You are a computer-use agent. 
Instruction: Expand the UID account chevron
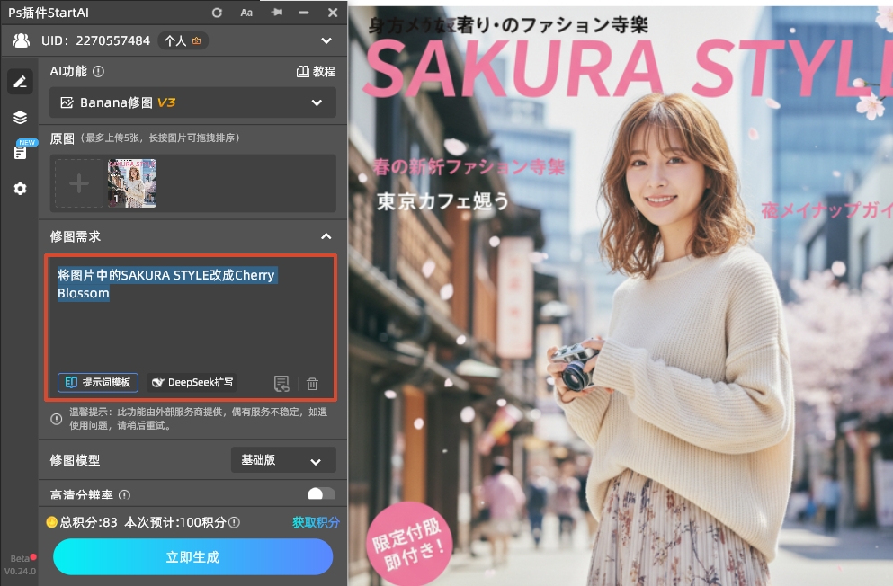[326, 40]
